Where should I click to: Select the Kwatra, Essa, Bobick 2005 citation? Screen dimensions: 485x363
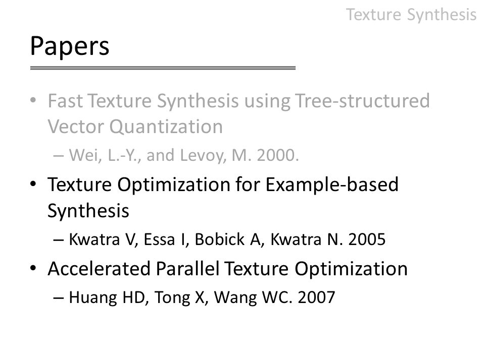pos(227,239)
